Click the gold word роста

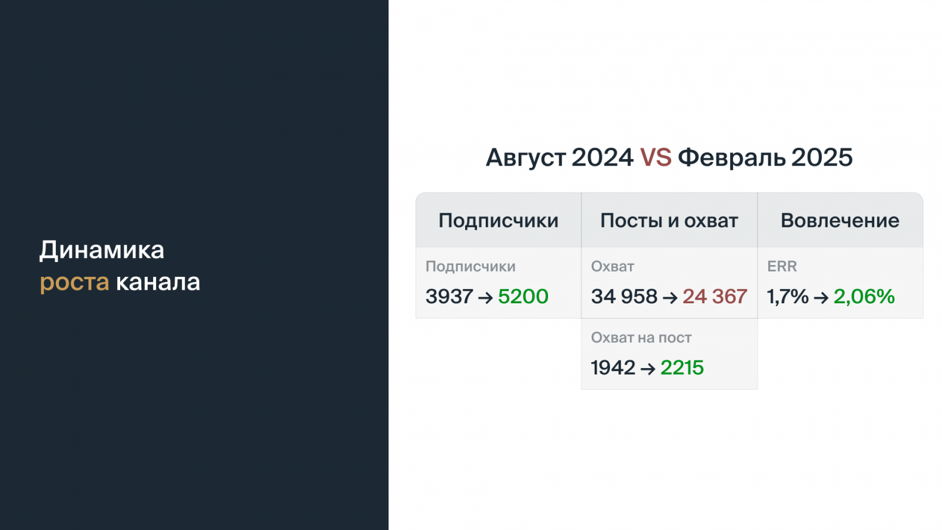(x=74, y=282)
